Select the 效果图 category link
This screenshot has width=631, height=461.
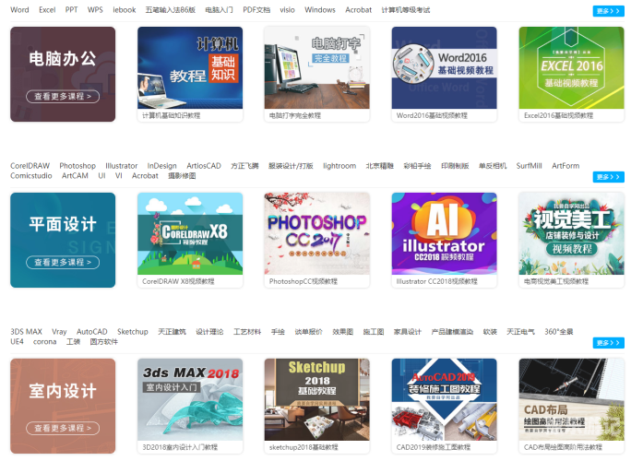tap(343, 332)
